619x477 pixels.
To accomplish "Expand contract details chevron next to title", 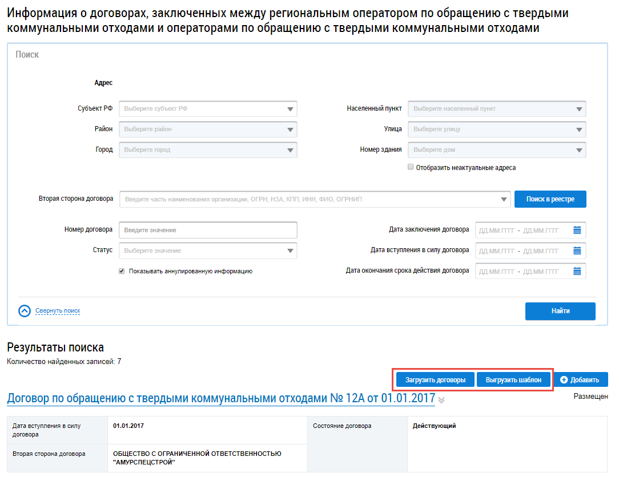I will tap(441, 400).
